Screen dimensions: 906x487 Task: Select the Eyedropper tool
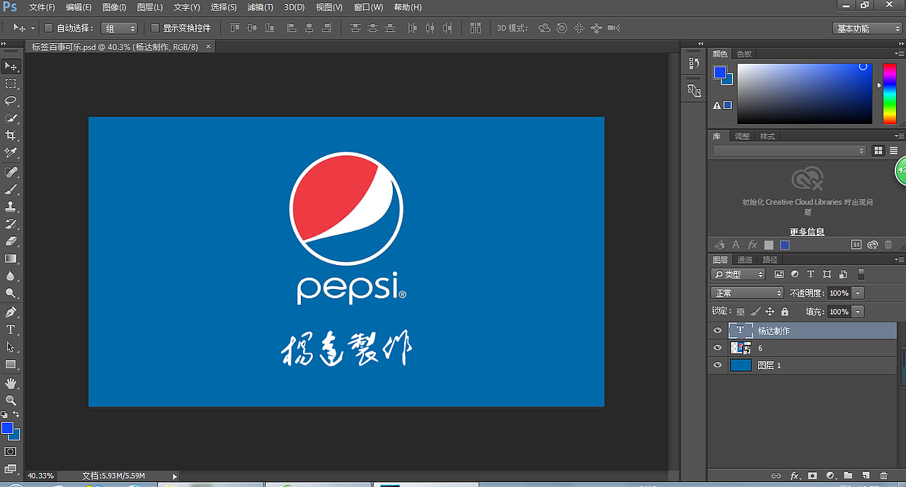point(11,152)
